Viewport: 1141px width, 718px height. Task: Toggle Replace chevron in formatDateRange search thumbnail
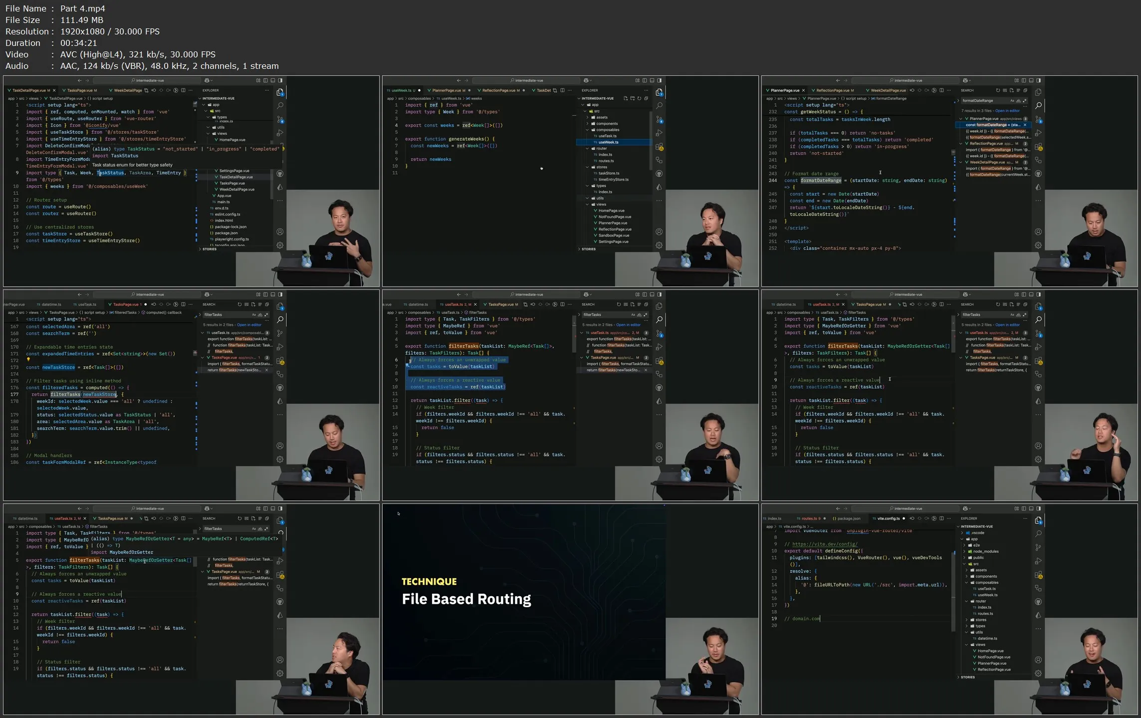pyautogui.click(x=958, y=101)
